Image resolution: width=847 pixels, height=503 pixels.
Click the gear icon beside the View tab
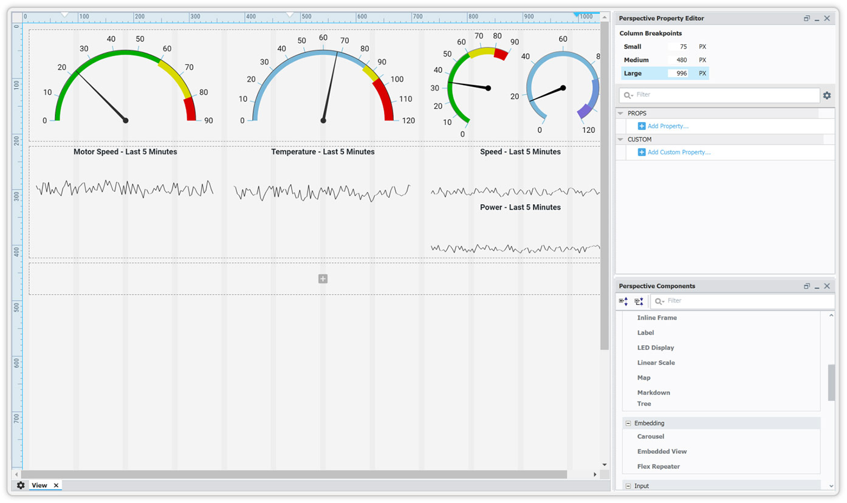[21, 485]
